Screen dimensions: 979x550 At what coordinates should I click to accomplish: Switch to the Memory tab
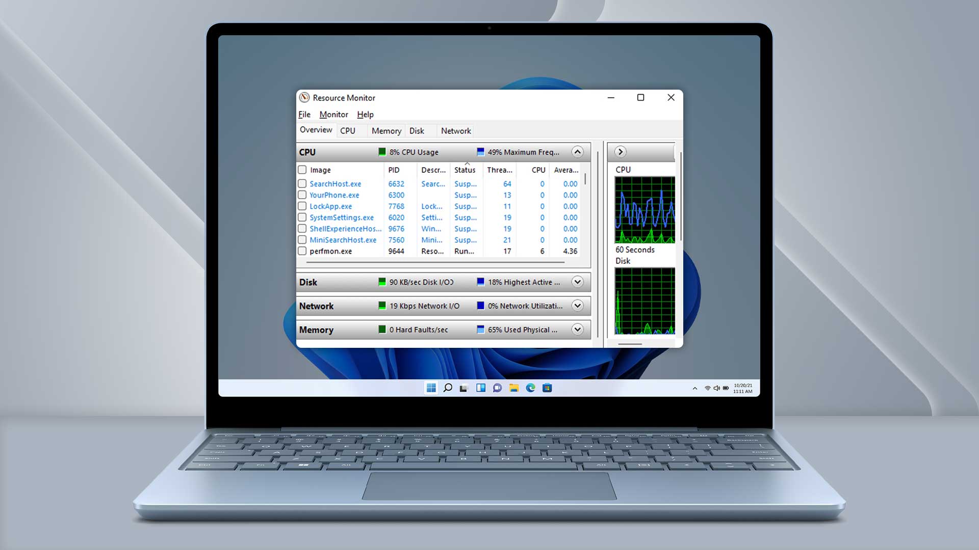pyautogui.click(x=387, y=131)
